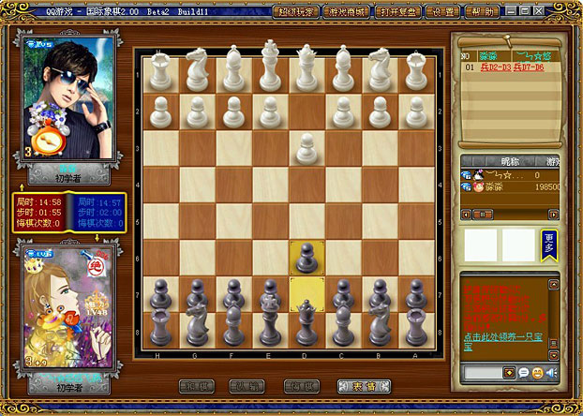583x416 pixels.
Task: Open the chat input dropdown arrow
Action: pos(509,373)
